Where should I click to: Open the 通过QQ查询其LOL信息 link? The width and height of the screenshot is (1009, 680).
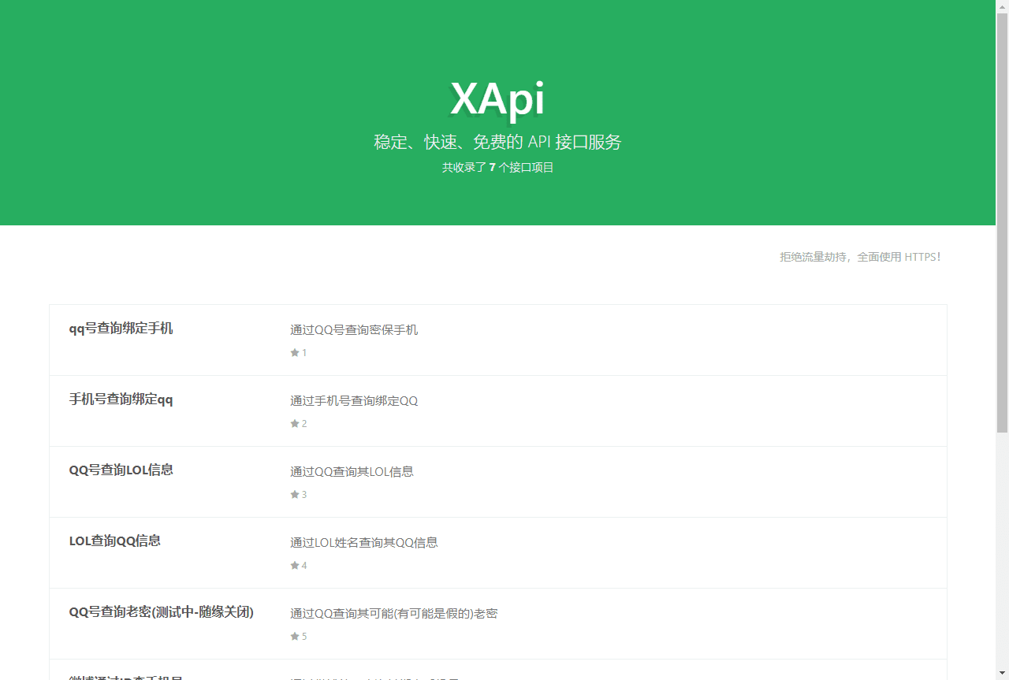(352, 471)
